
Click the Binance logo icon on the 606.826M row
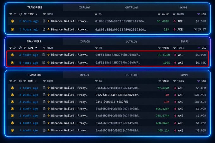[48, 109]
